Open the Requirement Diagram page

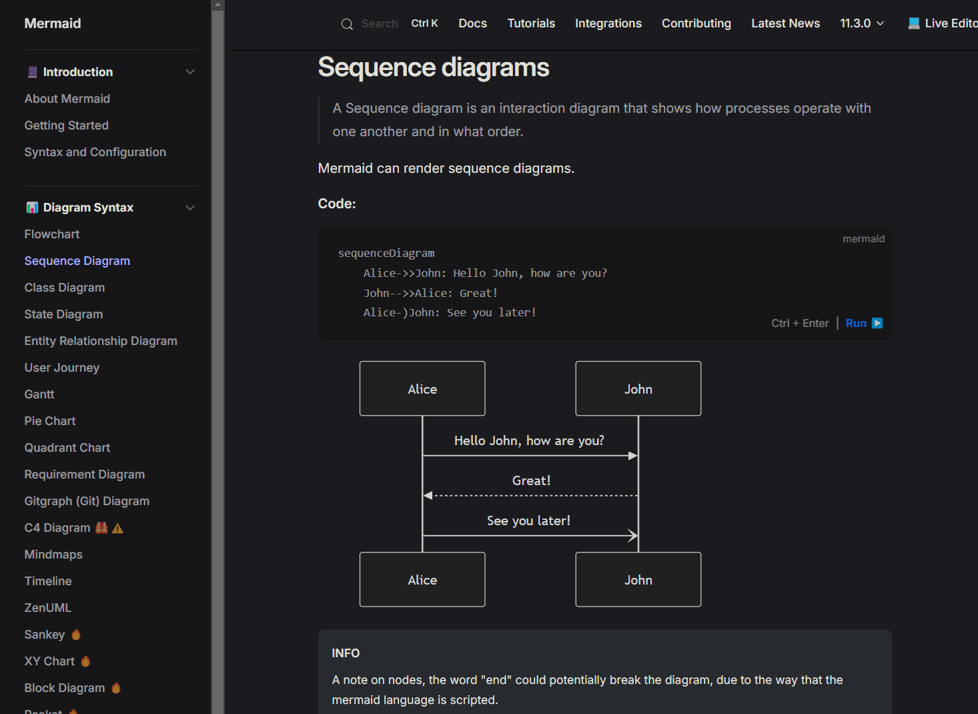tap(85, 474)
